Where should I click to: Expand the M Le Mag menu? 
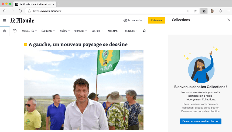tap(114, 31)
